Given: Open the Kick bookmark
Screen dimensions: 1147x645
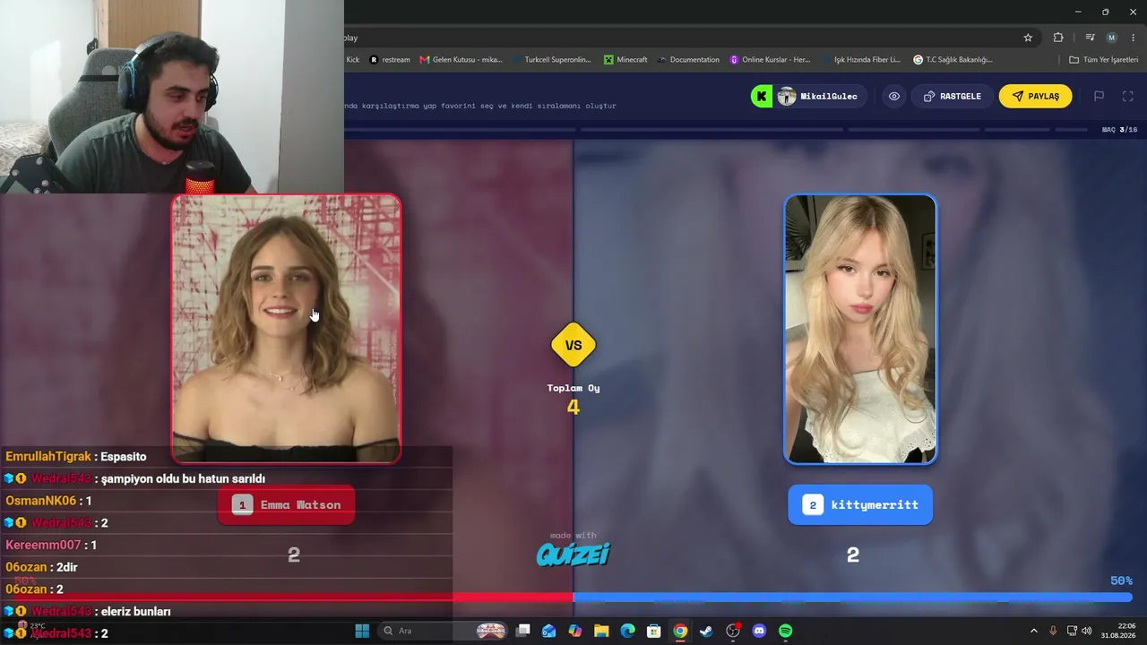Looking at the screenshot, I should tap(352, 60).
